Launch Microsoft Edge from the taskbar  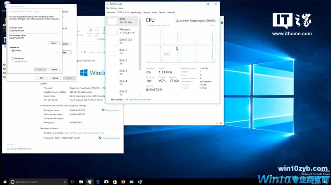(x=98, y=182)
